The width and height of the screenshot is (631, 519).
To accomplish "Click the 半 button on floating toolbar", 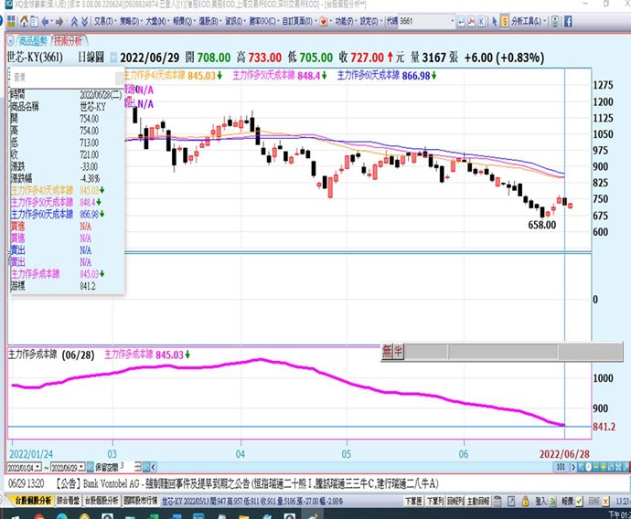I will [x=398, y=349].
